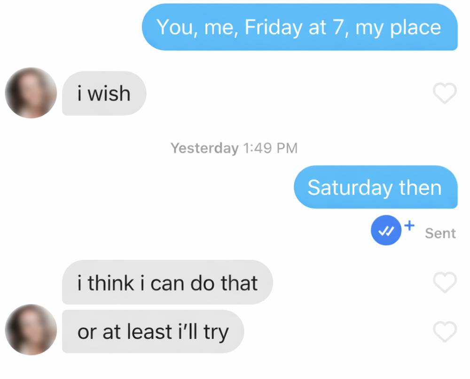Tap the heart beside "i think i can do that"

(445, 282)
